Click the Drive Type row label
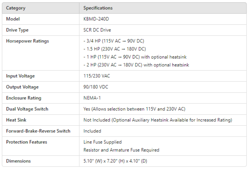The image size is (249, 169). click(x=17, y=30)
